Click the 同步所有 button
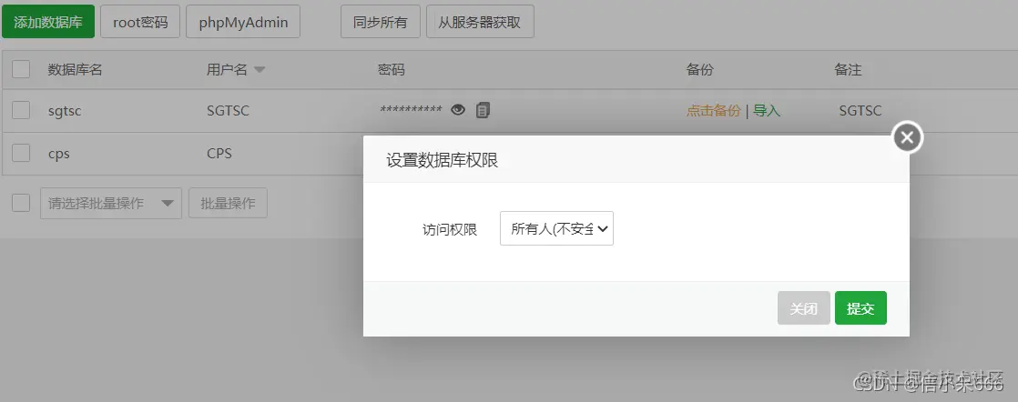 tap(381, 22)
